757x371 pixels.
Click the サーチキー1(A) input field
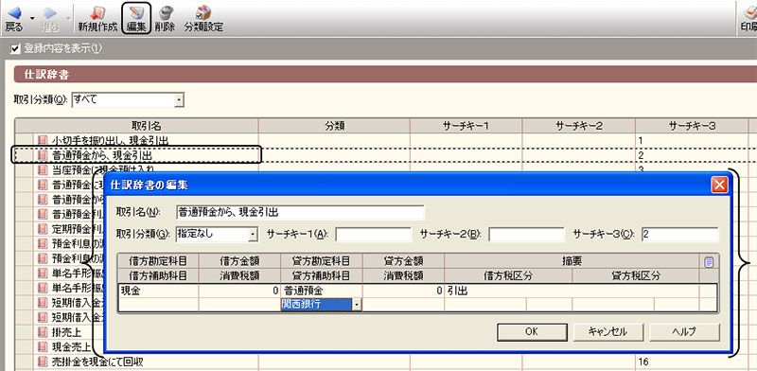[x=373, y=235]
